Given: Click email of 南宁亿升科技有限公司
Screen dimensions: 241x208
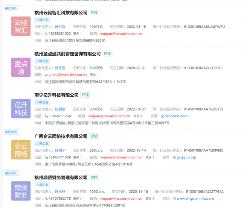Looking at the screenshot, I should coord(109,116).
